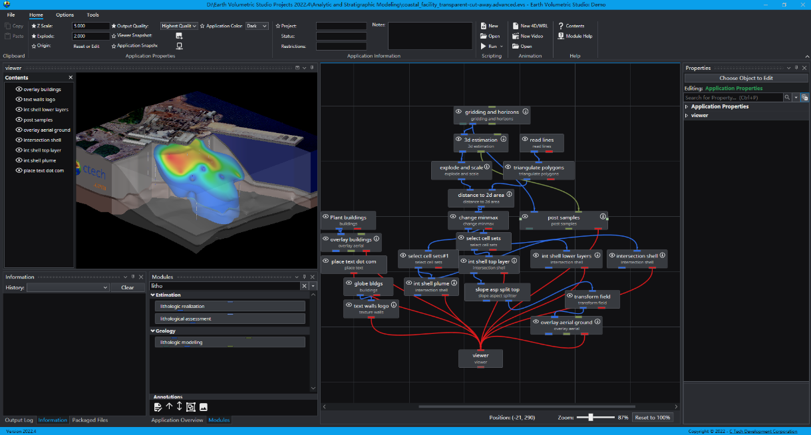
Task: Click the image annotation icon
Action: point(204,407)
